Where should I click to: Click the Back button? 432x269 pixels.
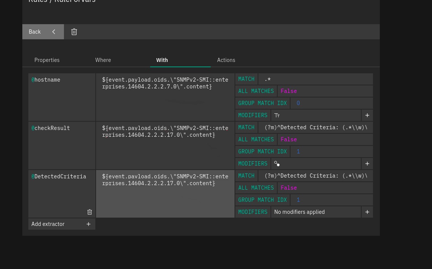pyautogui.click(x=43, y=32)
